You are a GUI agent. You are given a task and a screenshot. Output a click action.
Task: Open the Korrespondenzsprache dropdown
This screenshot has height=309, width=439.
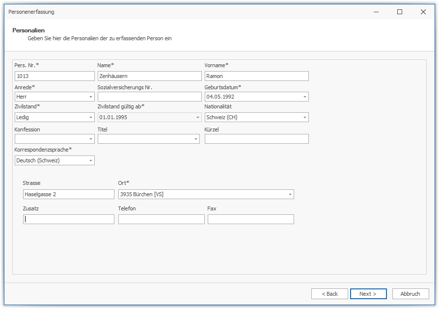point(91,161)
